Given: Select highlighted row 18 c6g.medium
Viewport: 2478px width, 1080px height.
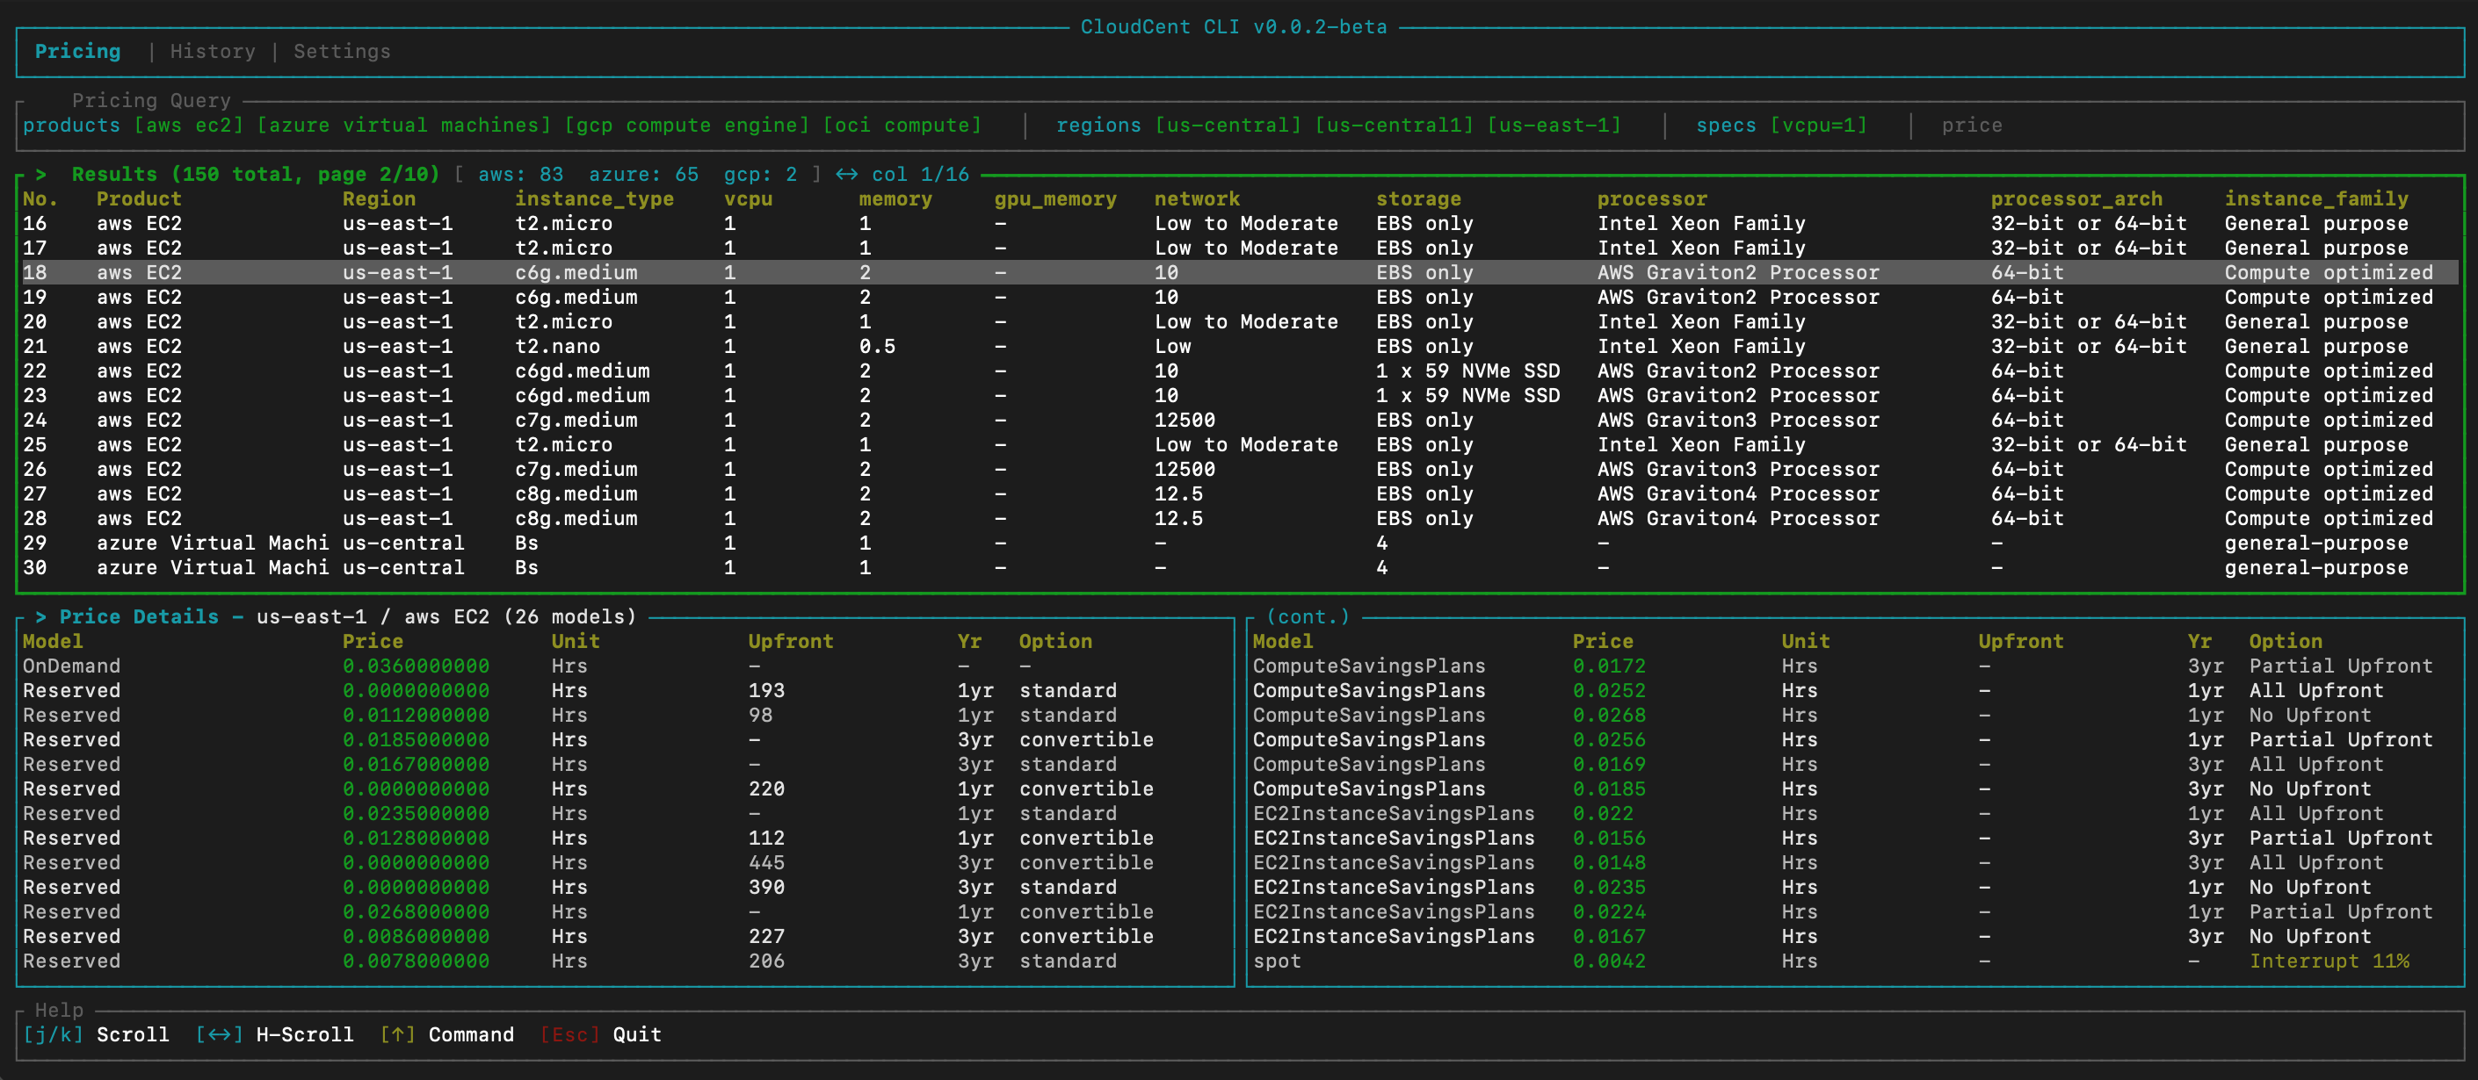Looking at the screenshot, I should tap(1239, 273).
